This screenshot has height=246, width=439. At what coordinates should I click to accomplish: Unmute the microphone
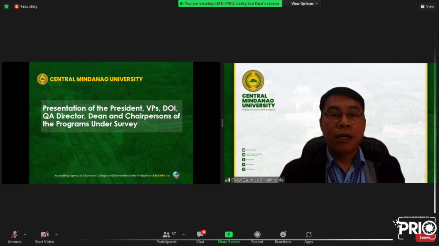(15, 237)
